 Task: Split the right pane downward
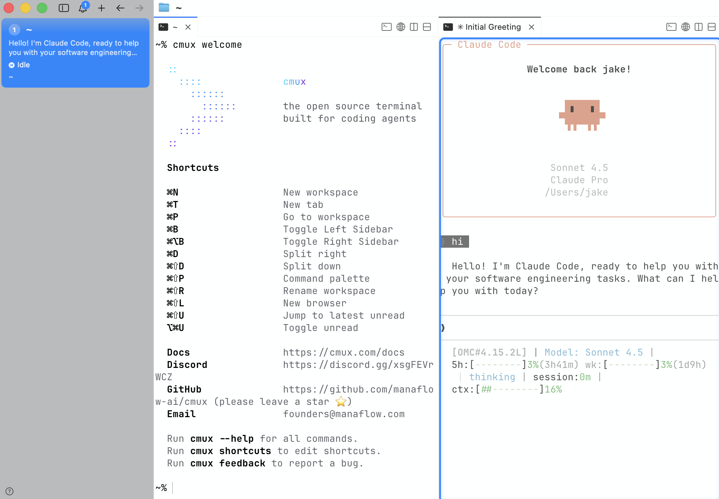tap(712, 27)
